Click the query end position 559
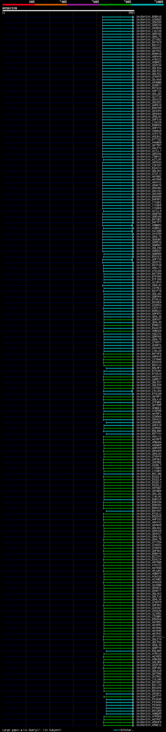Image resolution: width=166 pixels, height=732 pixels. tap(131, 13)
